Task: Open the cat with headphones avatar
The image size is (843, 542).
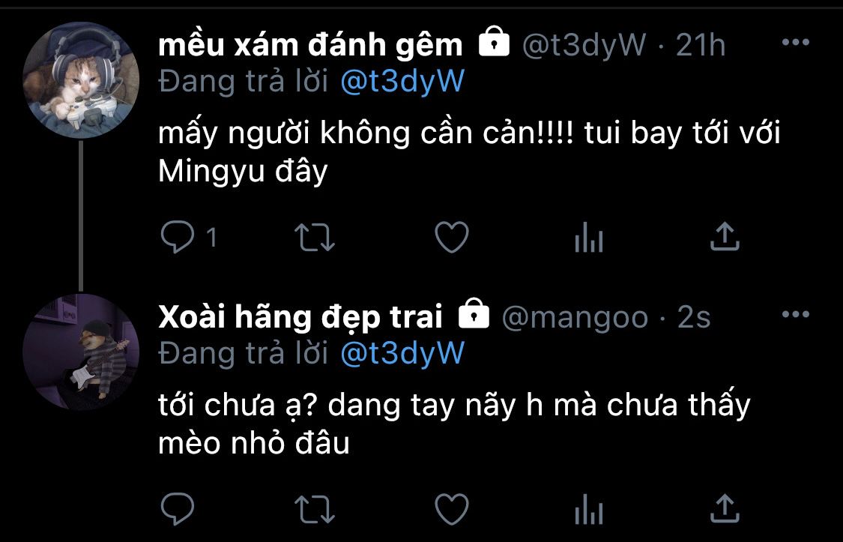Action: click(x=81, y=81)
